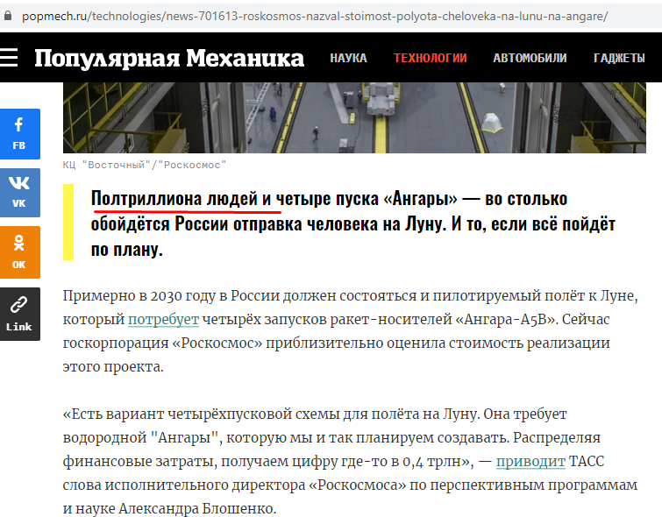Share article on Odnoklassniki (OK)
This screenshot has height=517, width=662.
tap(19, 252)
